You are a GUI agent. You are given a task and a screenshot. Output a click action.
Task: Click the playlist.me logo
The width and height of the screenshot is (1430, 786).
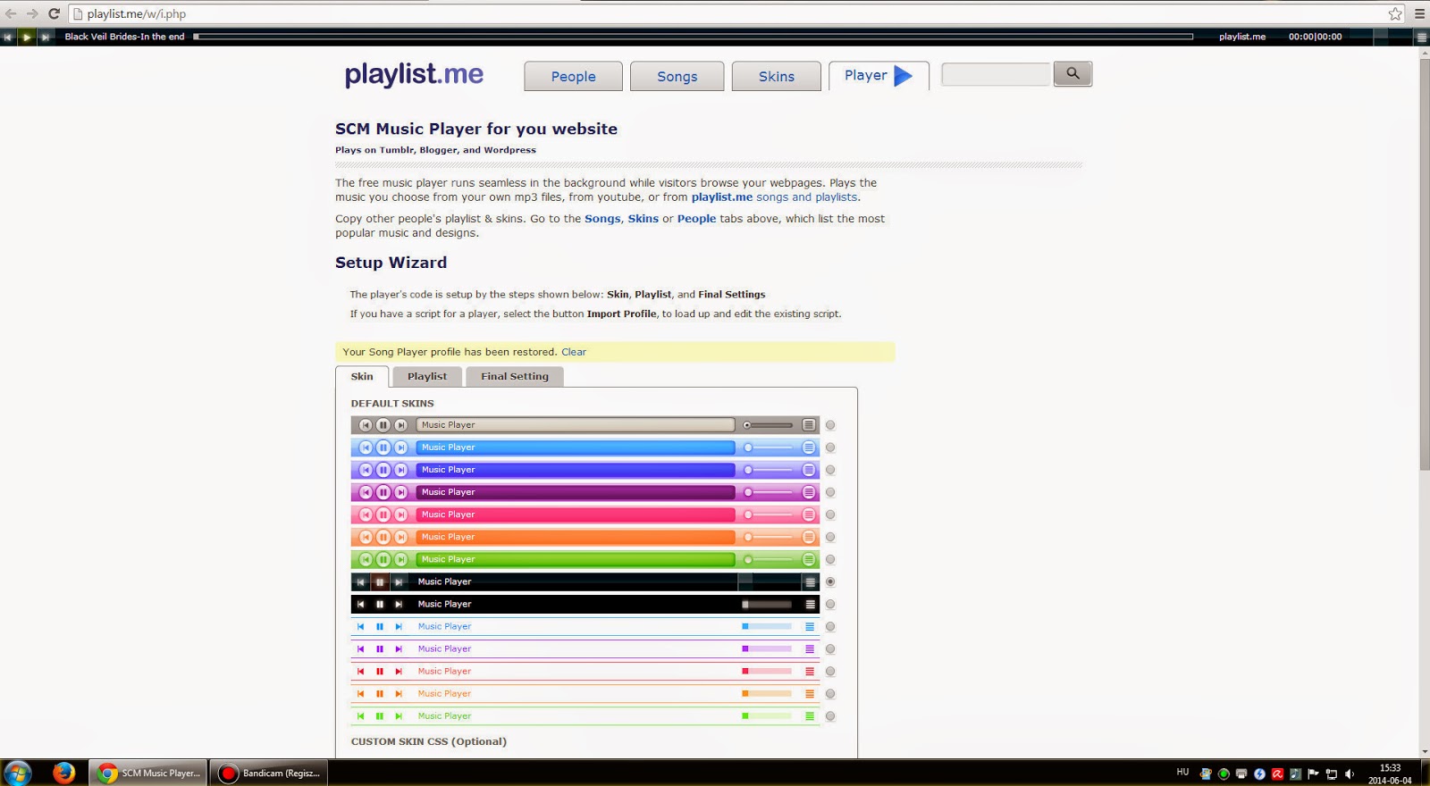click(414, 75)
